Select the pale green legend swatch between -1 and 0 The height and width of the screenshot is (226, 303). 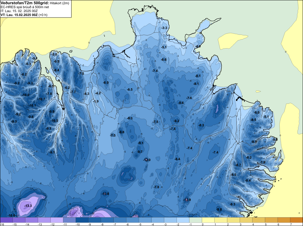[196, 220]
